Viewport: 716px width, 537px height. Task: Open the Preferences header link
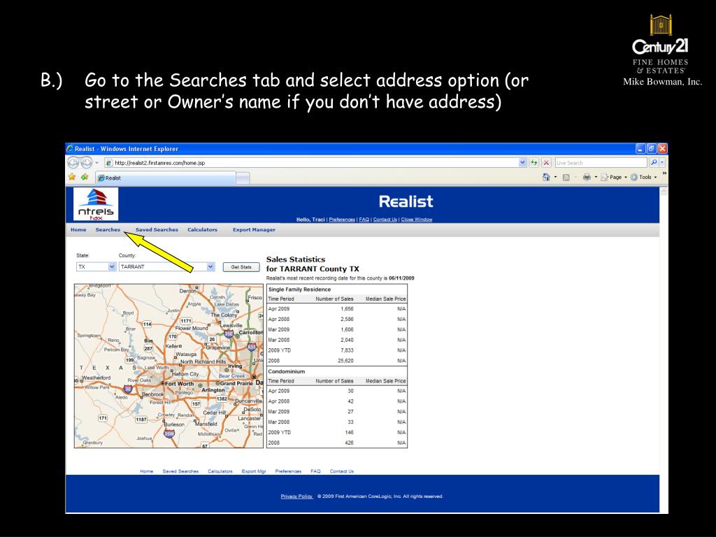point(341,220)
